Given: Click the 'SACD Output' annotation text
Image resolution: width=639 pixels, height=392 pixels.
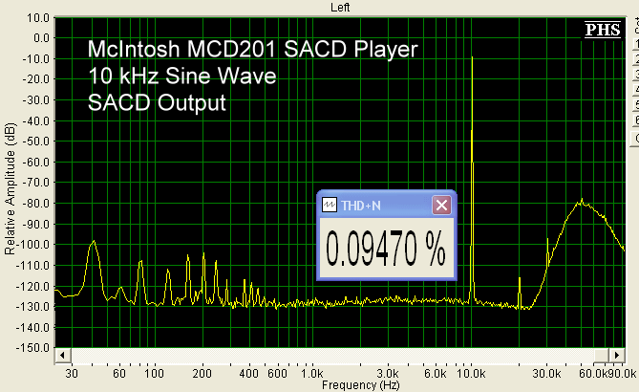Looking at the screenshot, I should click(157, 103).
